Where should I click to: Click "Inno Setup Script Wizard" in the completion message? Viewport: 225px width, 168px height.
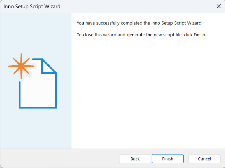176,23
